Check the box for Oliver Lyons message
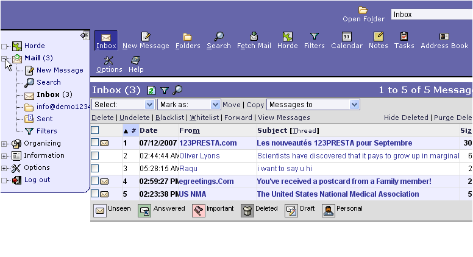Viewport: 473px width, 257px height. tap(94, 155)
